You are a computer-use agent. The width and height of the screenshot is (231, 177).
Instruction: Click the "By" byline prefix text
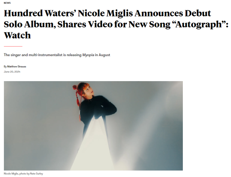[x=5, y=67]
